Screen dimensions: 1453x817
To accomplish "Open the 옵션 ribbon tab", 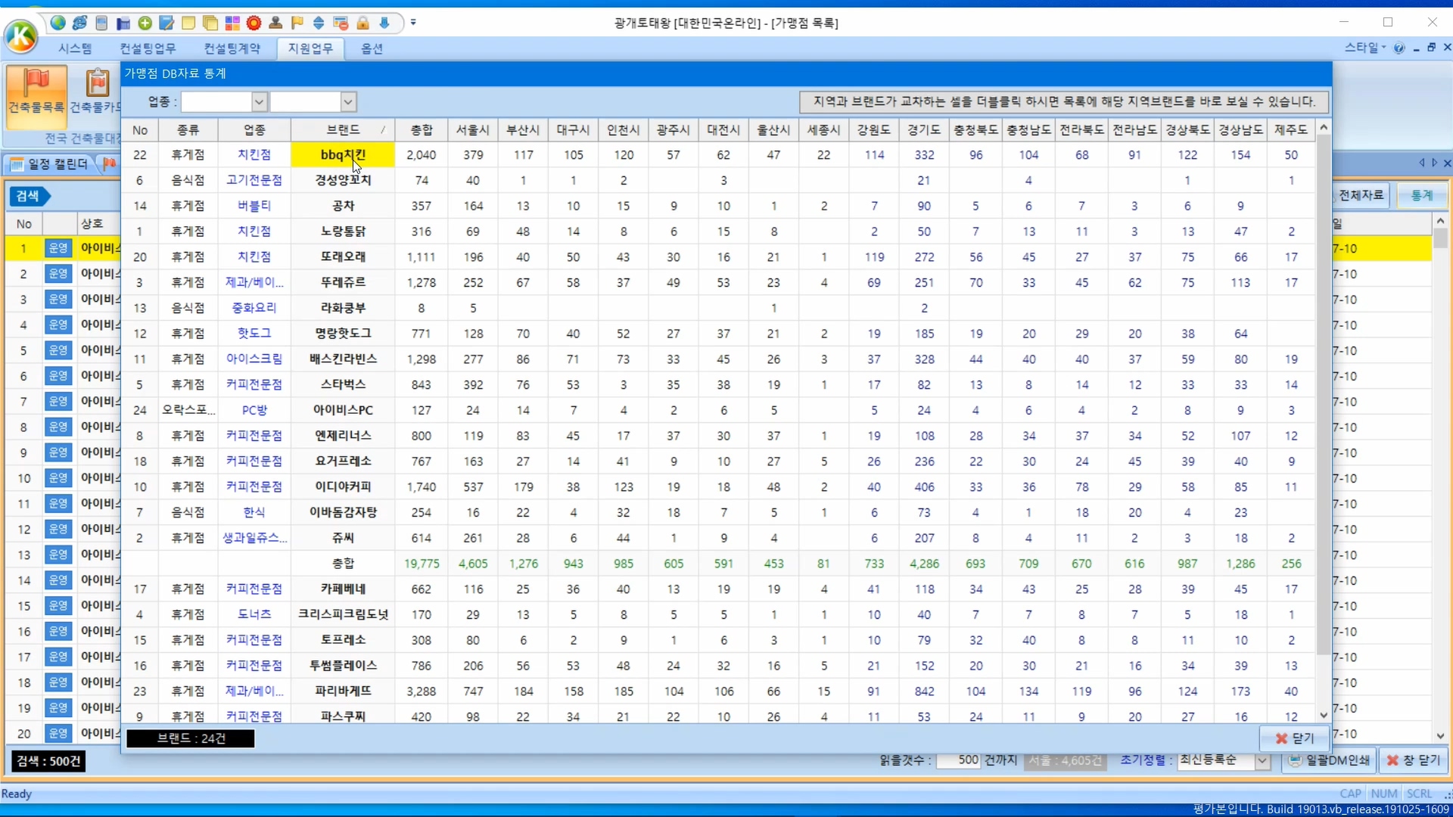I will tap(372, 48).
